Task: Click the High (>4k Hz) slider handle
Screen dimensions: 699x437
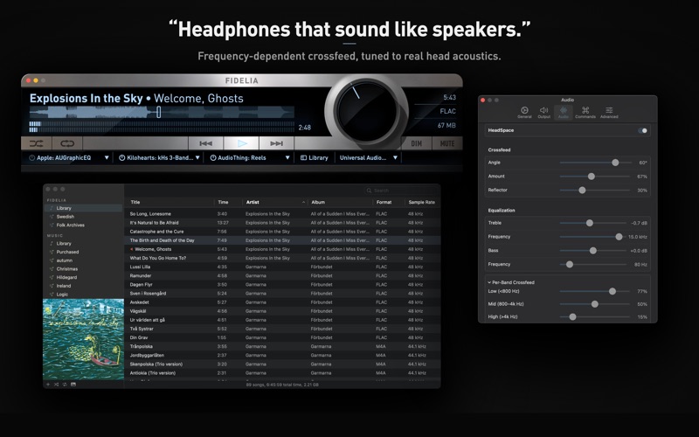Action: pos(572,317)
